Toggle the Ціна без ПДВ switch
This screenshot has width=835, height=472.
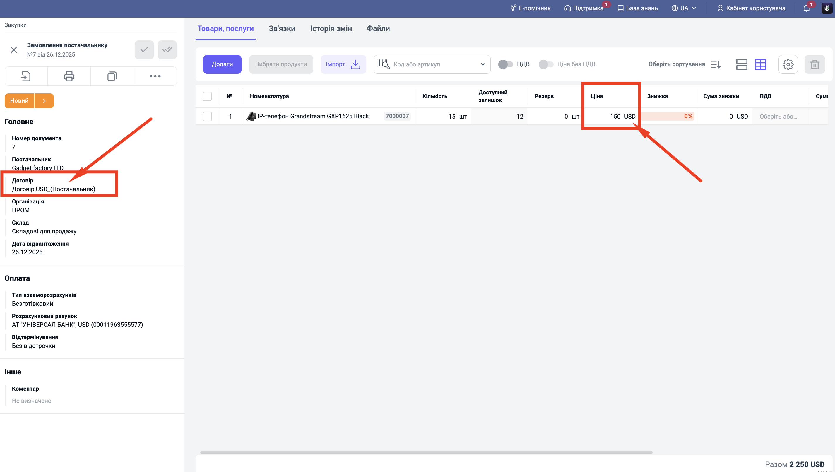click(x=546, y=64)
